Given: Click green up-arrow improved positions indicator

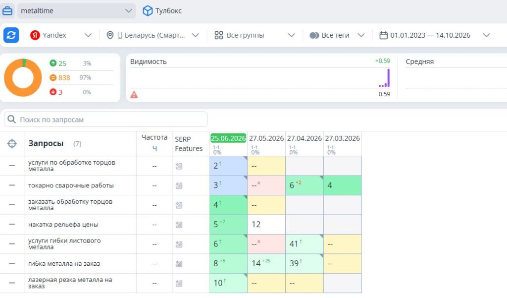Looking at the screenshot, I should 53,63.
